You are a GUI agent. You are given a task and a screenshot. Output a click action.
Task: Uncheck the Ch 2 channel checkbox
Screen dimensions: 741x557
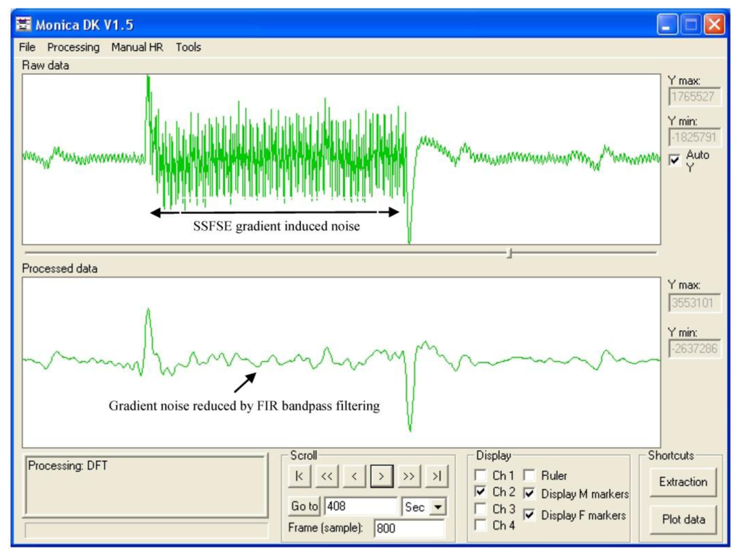pos(480,492)
